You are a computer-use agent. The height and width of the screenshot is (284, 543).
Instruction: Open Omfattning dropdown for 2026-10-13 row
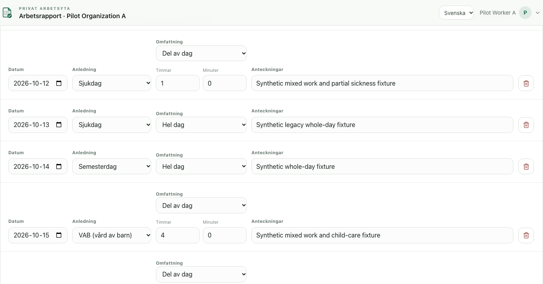click(201, 125)
